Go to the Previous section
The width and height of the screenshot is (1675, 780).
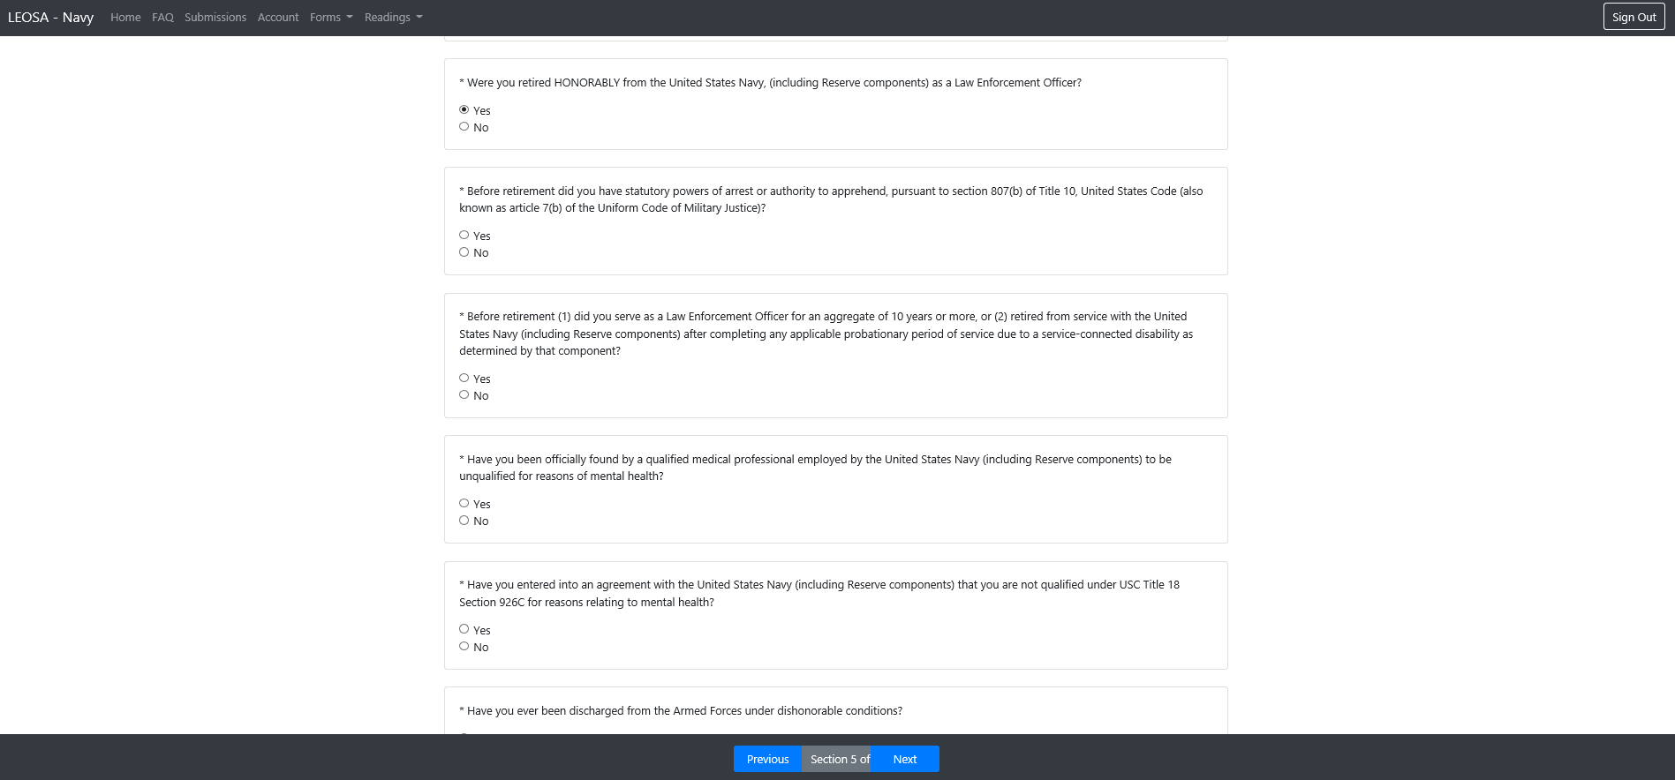click(767, 759)
